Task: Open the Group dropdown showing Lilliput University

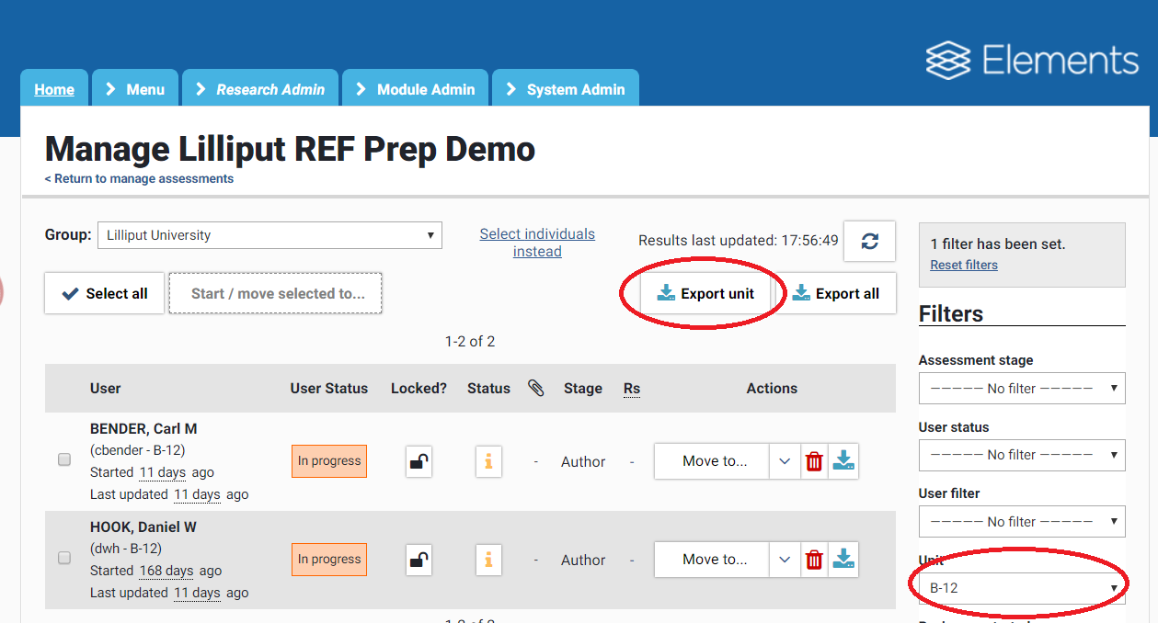Action: click(269, 235)
